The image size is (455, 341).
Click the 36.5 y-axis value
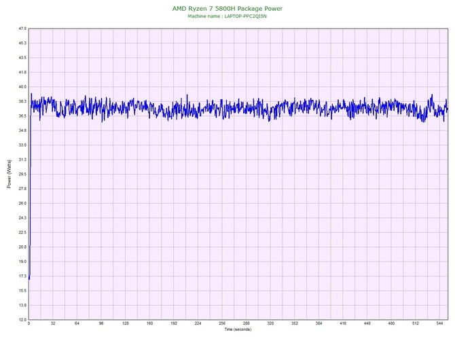[22, 115]
